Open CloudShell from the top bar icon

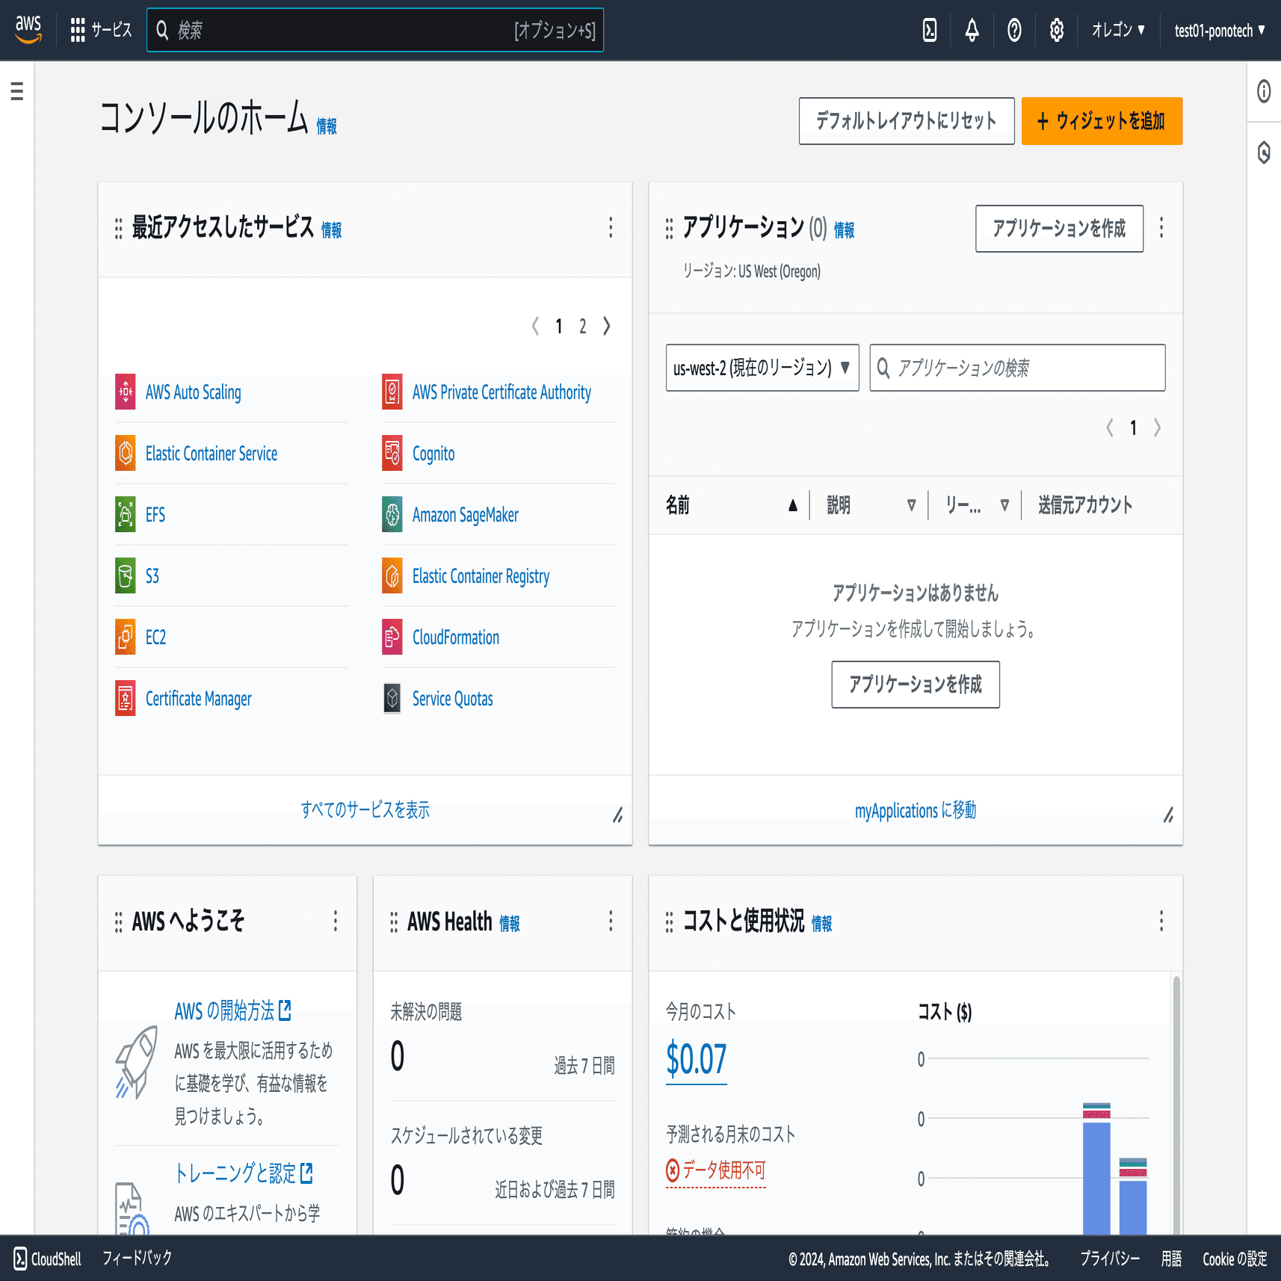point(930,30)
